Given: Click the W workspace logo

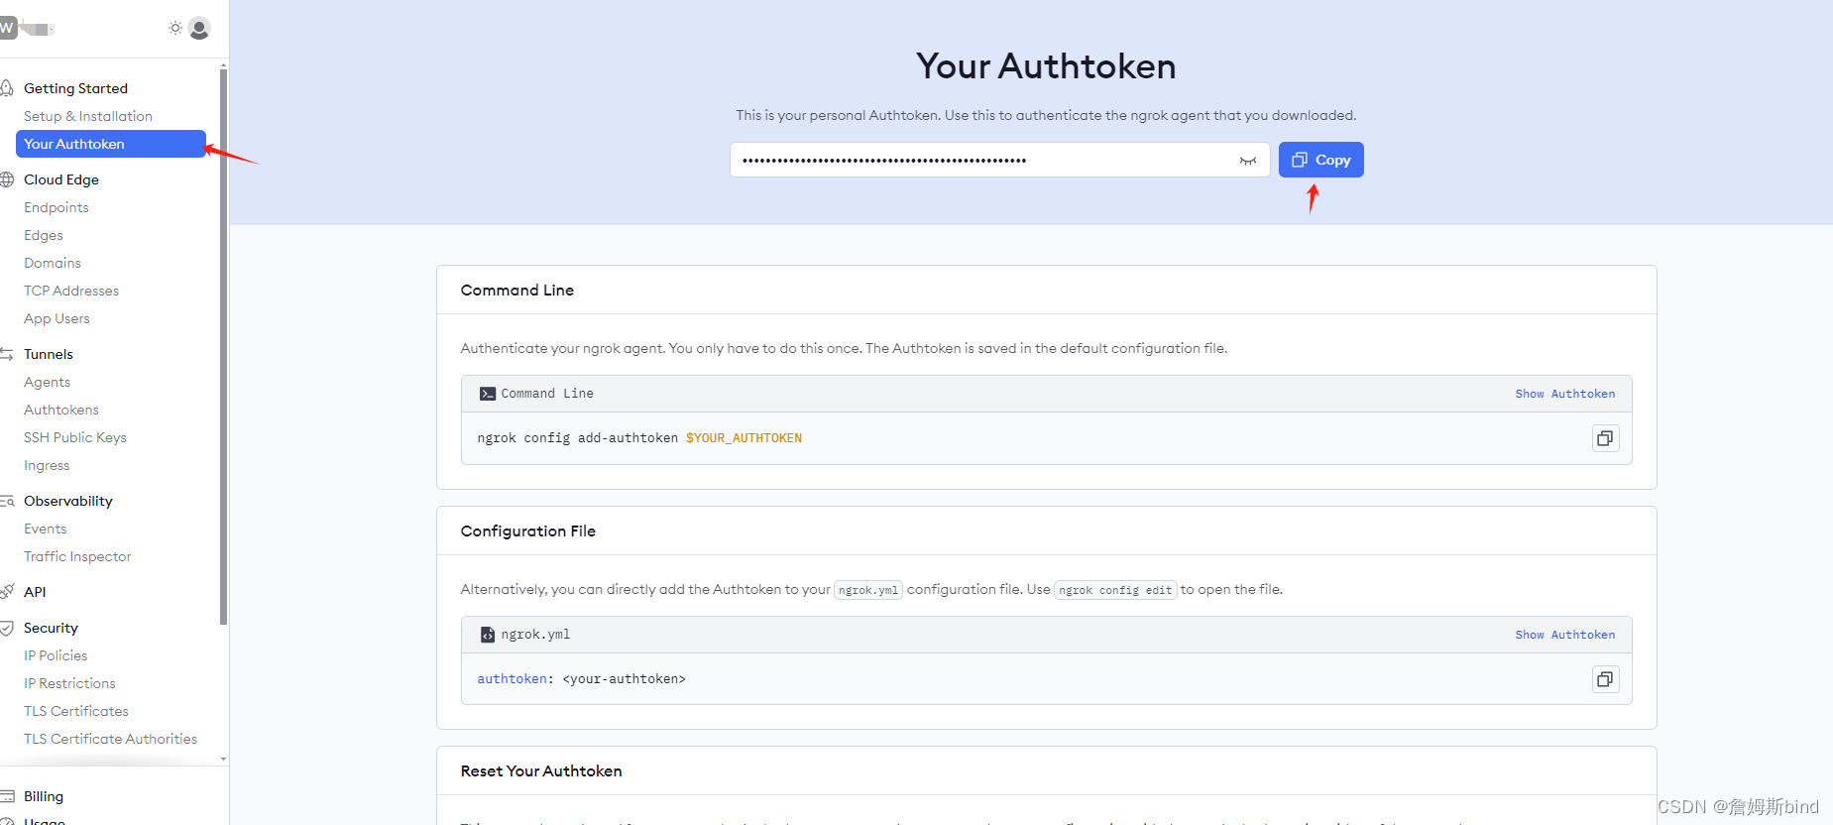Looking at the screenshot, I should [x=7, y=28].
